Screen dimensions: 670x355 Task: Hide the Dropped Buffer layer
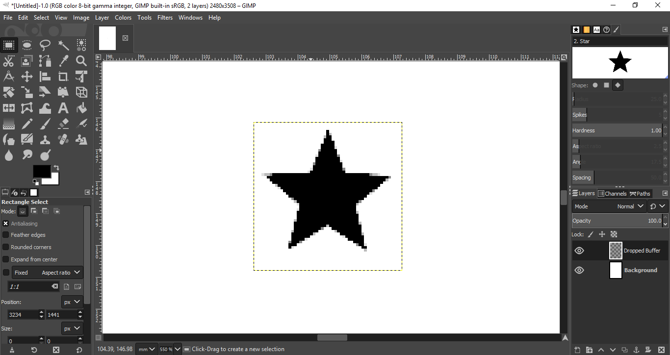point(579,251)
